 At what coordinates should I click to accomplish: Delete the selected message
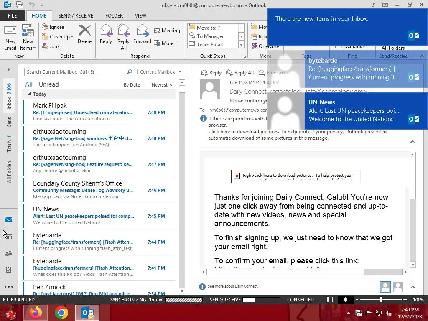coord(84,34)
